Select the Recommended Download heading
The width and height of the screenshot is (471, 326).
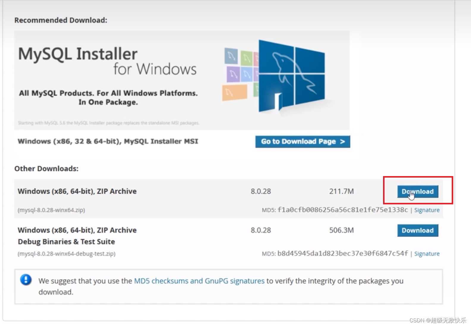tap(61, 20)
